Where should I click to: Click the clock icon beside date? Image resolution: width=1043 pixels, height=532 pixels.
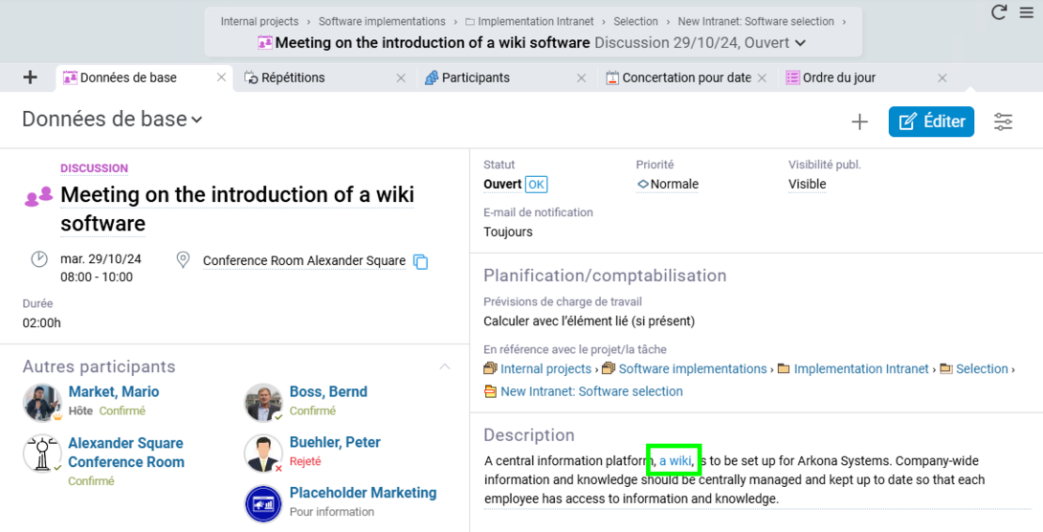(x=39, y=258)
